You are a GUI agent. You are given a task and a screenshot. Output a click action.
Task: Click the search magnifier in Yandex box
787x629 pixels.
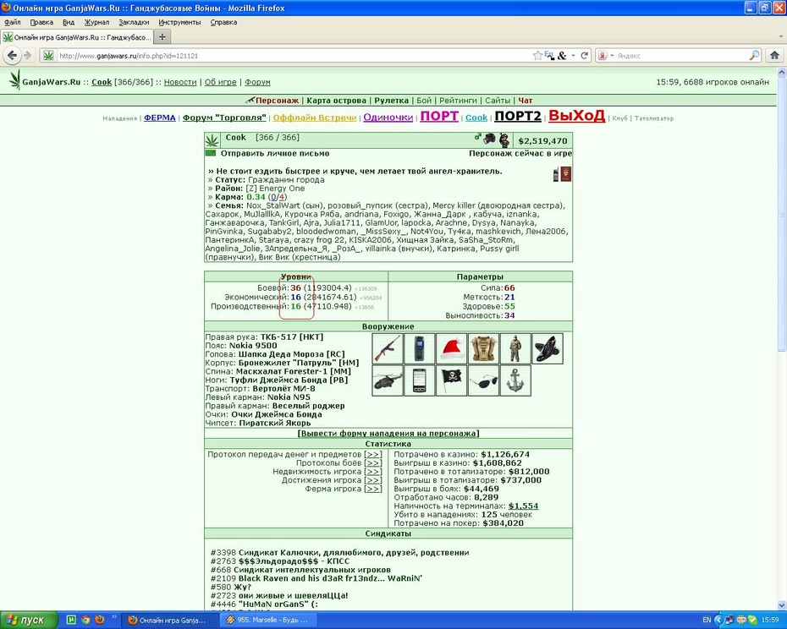(x=754, y=56)
